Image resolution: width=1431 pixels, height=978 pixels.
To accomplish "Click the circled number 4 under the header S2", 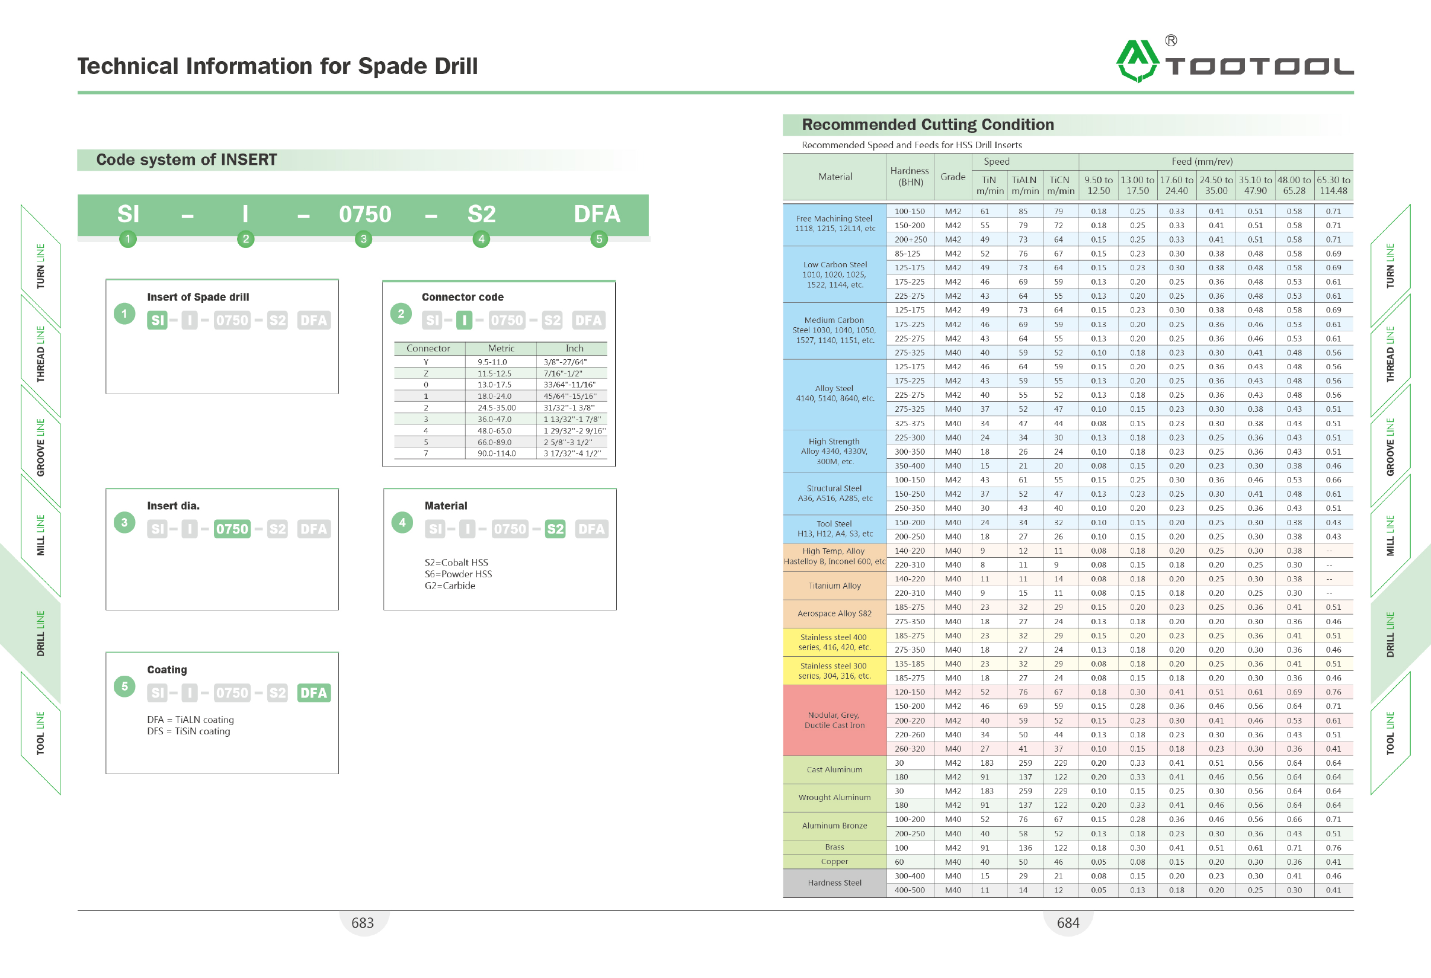I will 481,239.
